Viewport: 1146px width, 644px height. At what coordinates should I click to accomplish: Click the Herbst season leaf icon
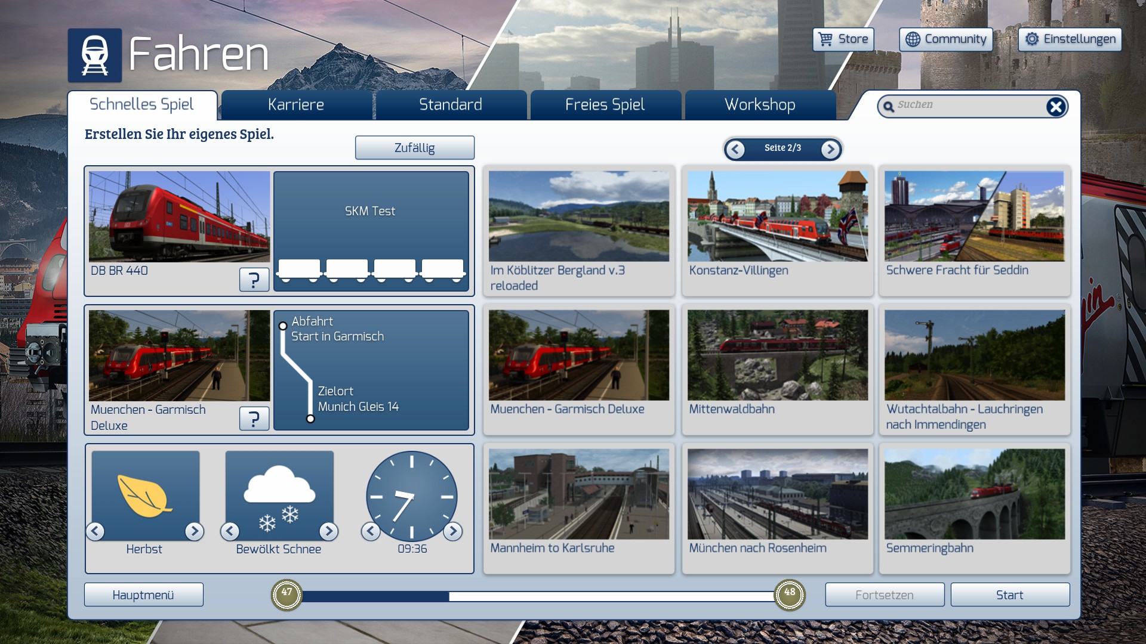(146, 496)
